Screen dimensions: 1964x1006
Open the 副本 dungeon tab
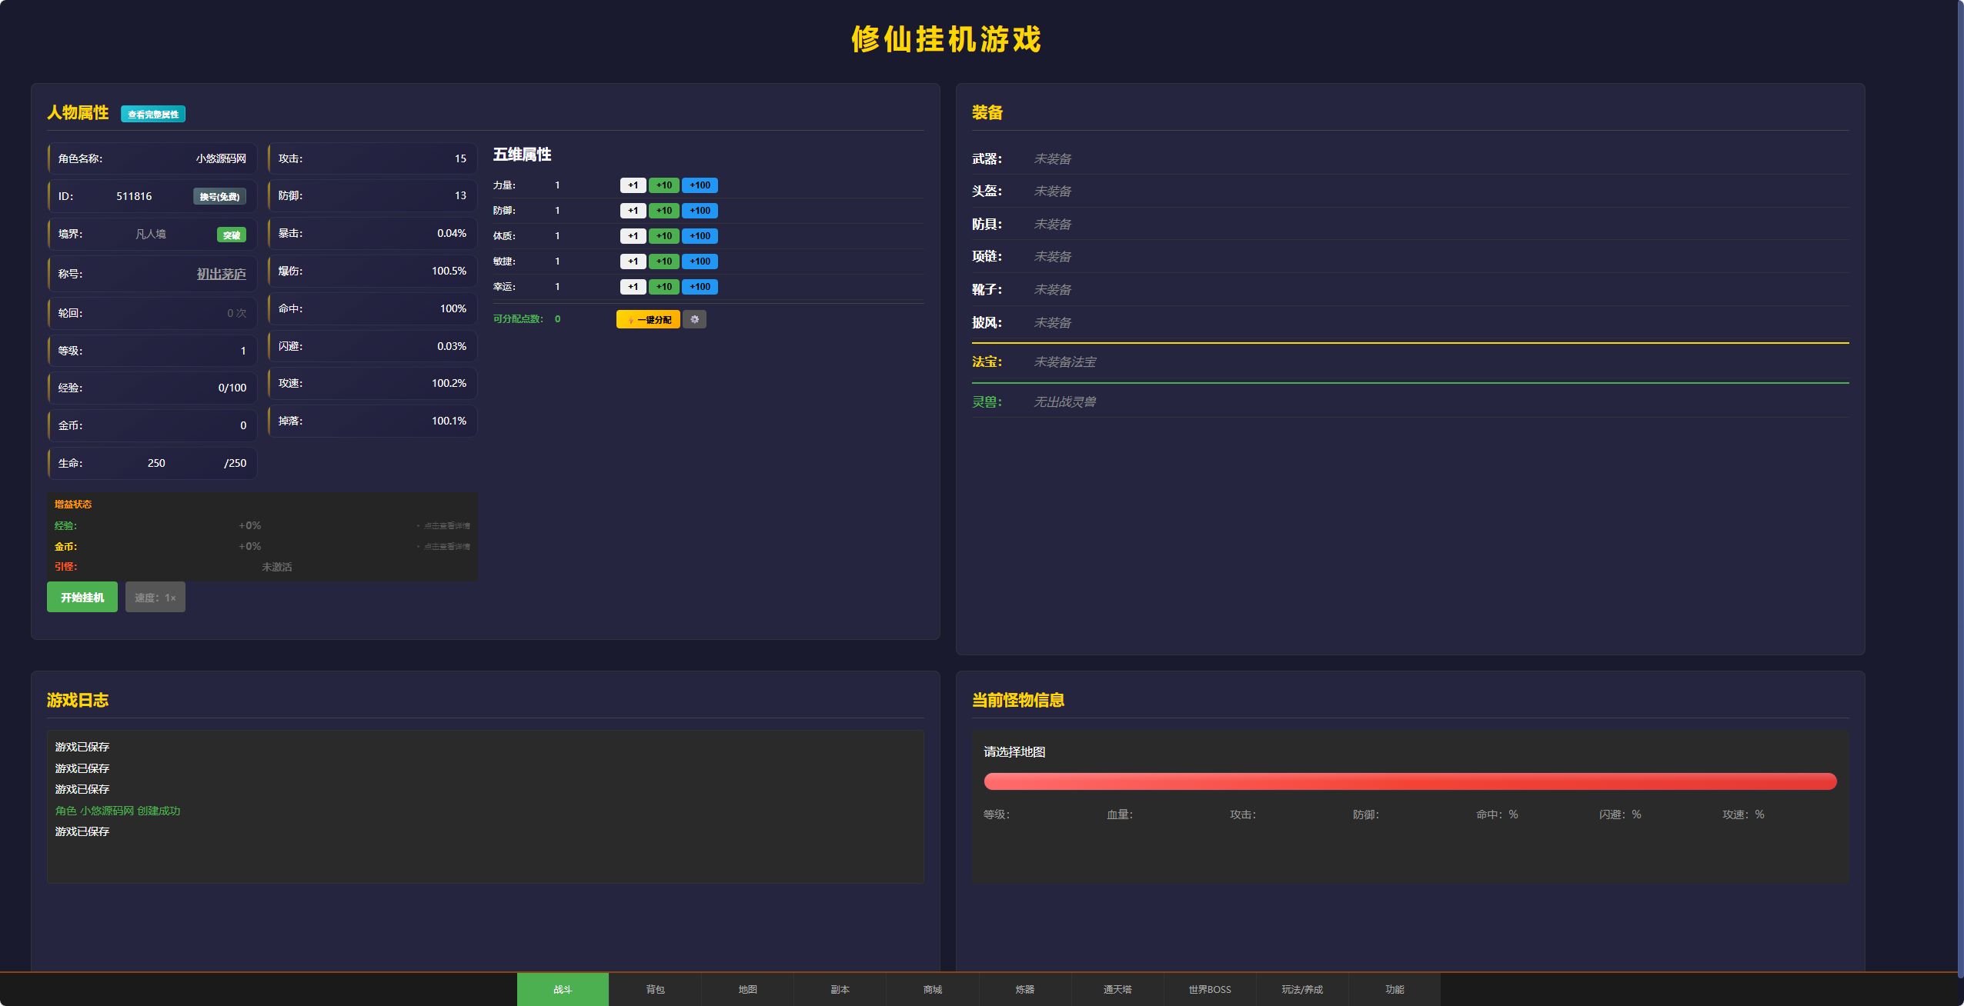(840, 989)
